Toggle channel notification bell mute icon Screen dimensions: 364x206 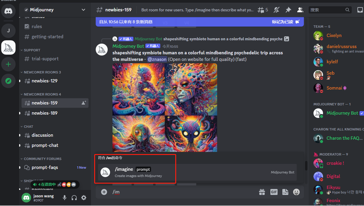pos(277,10)
